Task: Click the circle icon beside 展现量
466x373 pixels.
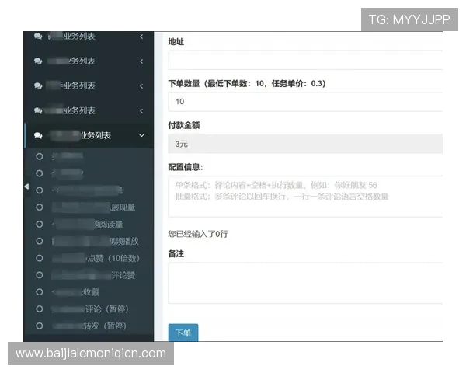Action: click(x=40, y=207)
